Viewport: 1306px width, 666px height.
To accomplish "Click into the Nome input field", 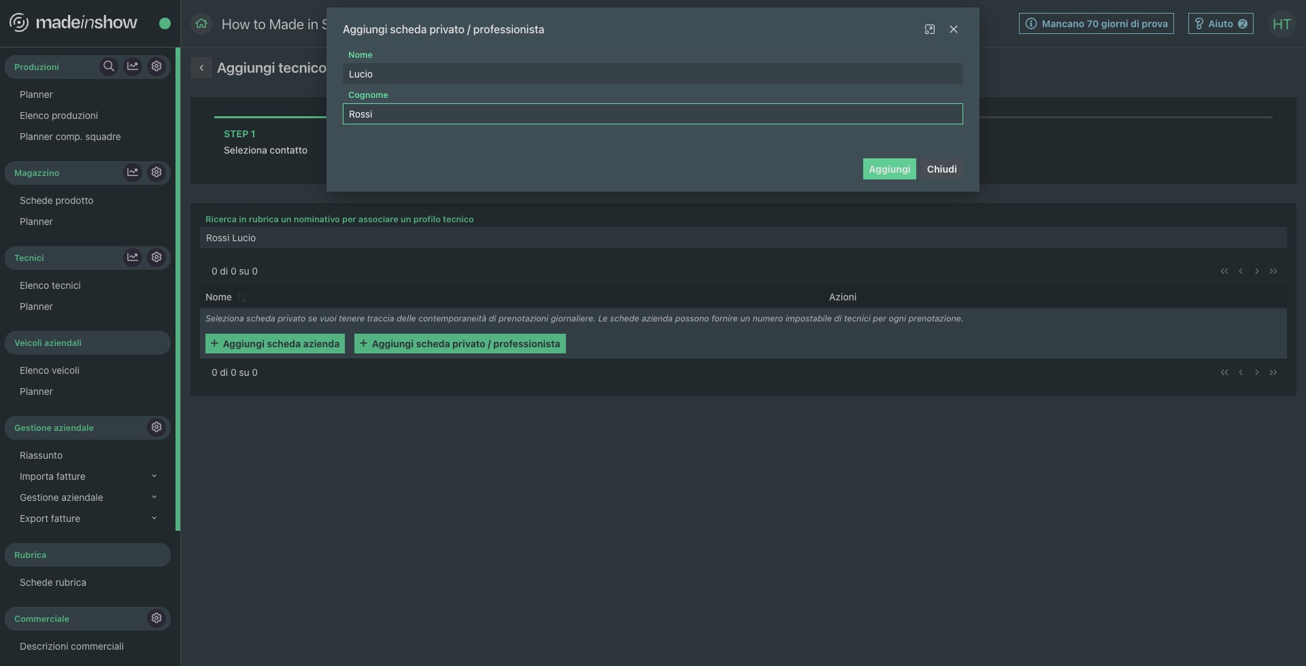I will click(652, 74).
